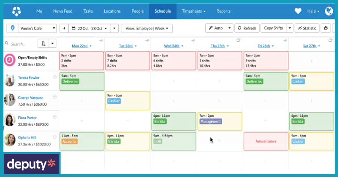Open Flora Porter's profile link
Screen dimensions: 338x177
pos(27,118)
